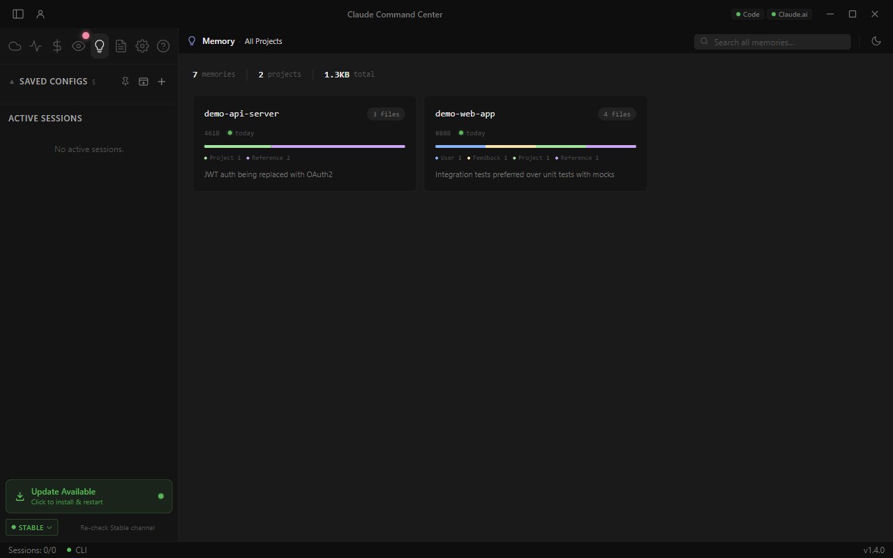Toggle the sidebar panel icon
Image resolution: width=893 pixels, height=558 pixels.
pyautogui.click(x=18, y=14)
